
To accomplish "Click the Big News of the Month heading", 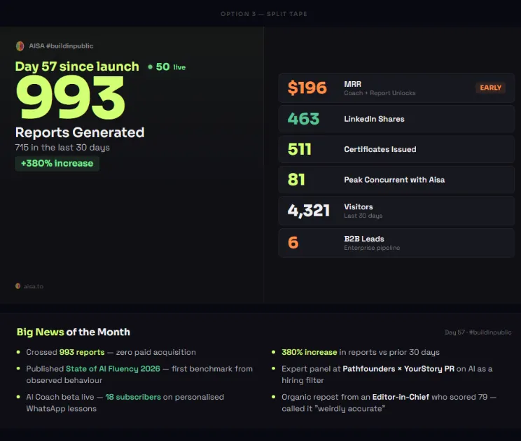I will (74, 332).
